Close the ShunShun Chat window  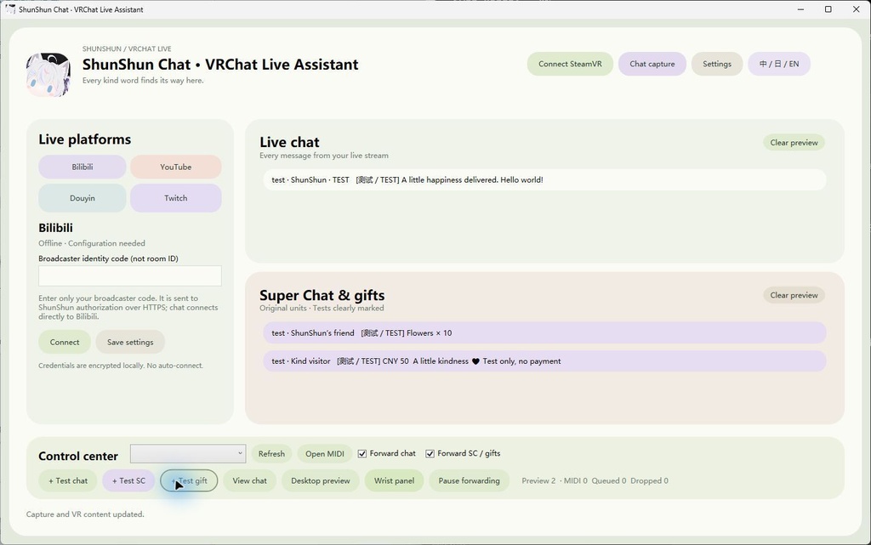pyautogui.click(x=856, y=9)
